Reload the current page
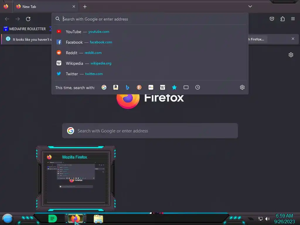 click(28, 19)
